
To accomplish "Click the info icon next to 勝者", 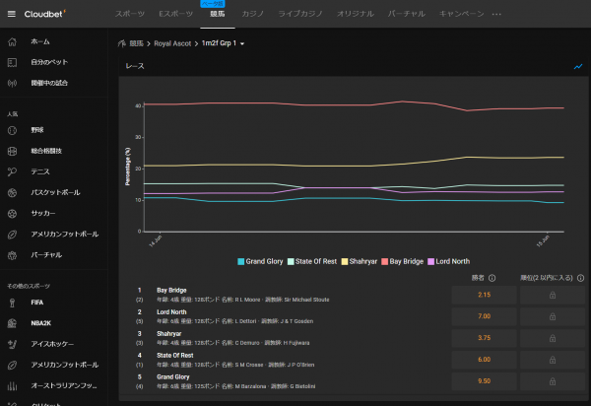I will (x=492, y=278).
